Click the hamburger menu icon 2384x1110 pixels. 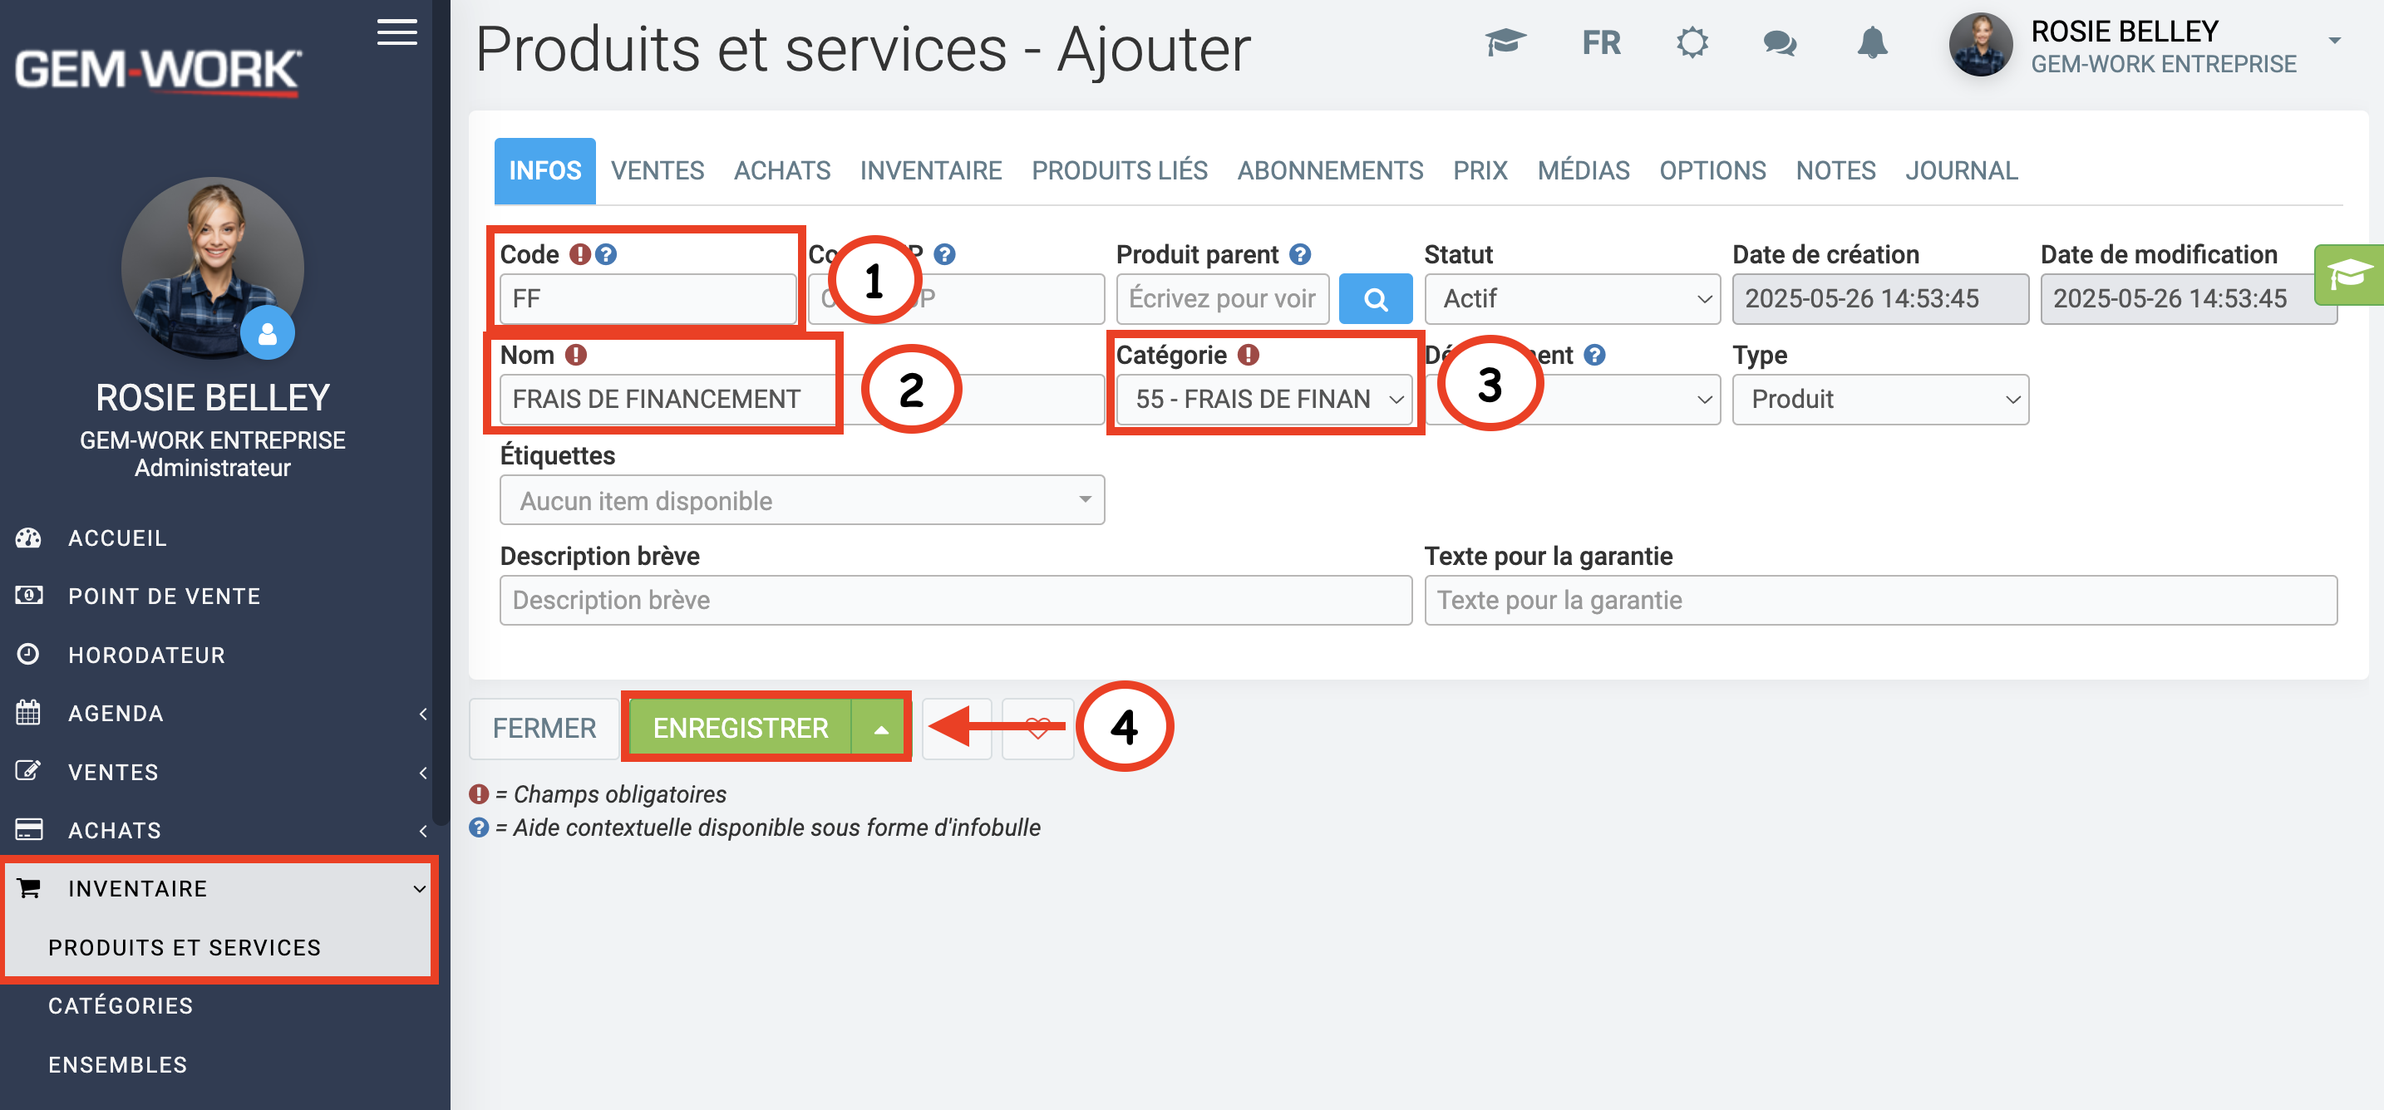coord(397,32)
